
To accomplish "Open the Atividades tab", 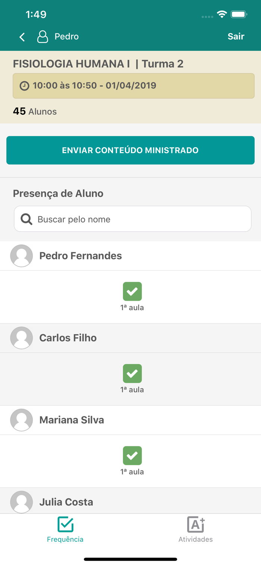I will [x=196, y=529].
